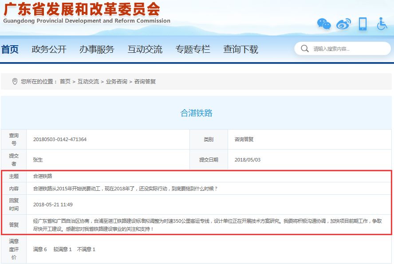Click the mobile phone version icon
394x264 pixels.
coord(362,24)
